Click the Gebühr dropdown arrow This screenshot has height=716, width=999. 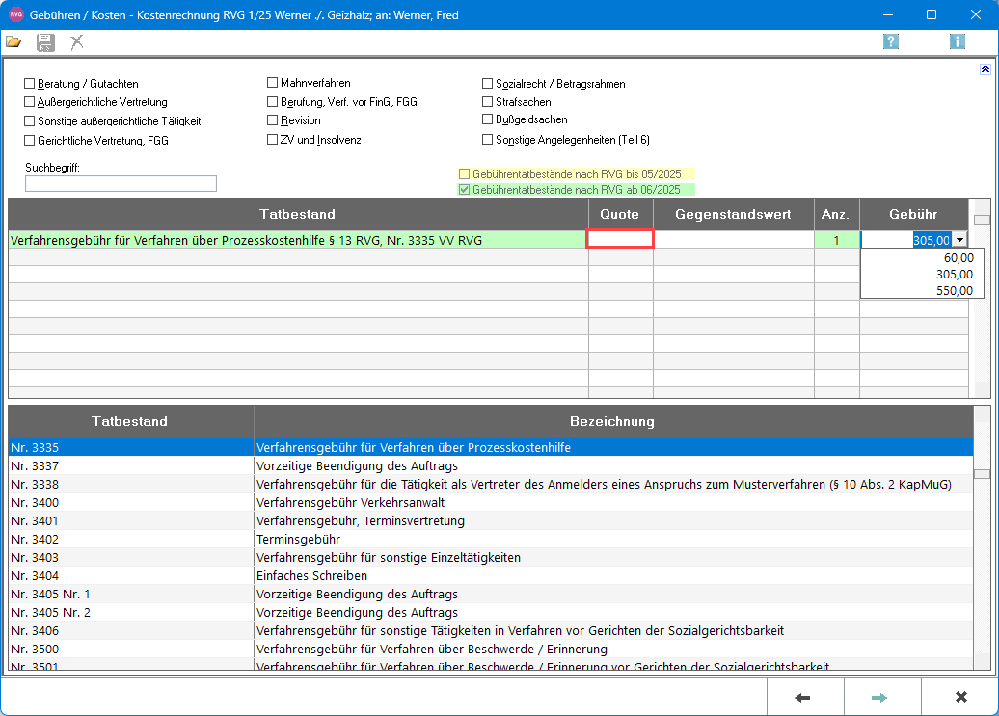click(959, 240)
